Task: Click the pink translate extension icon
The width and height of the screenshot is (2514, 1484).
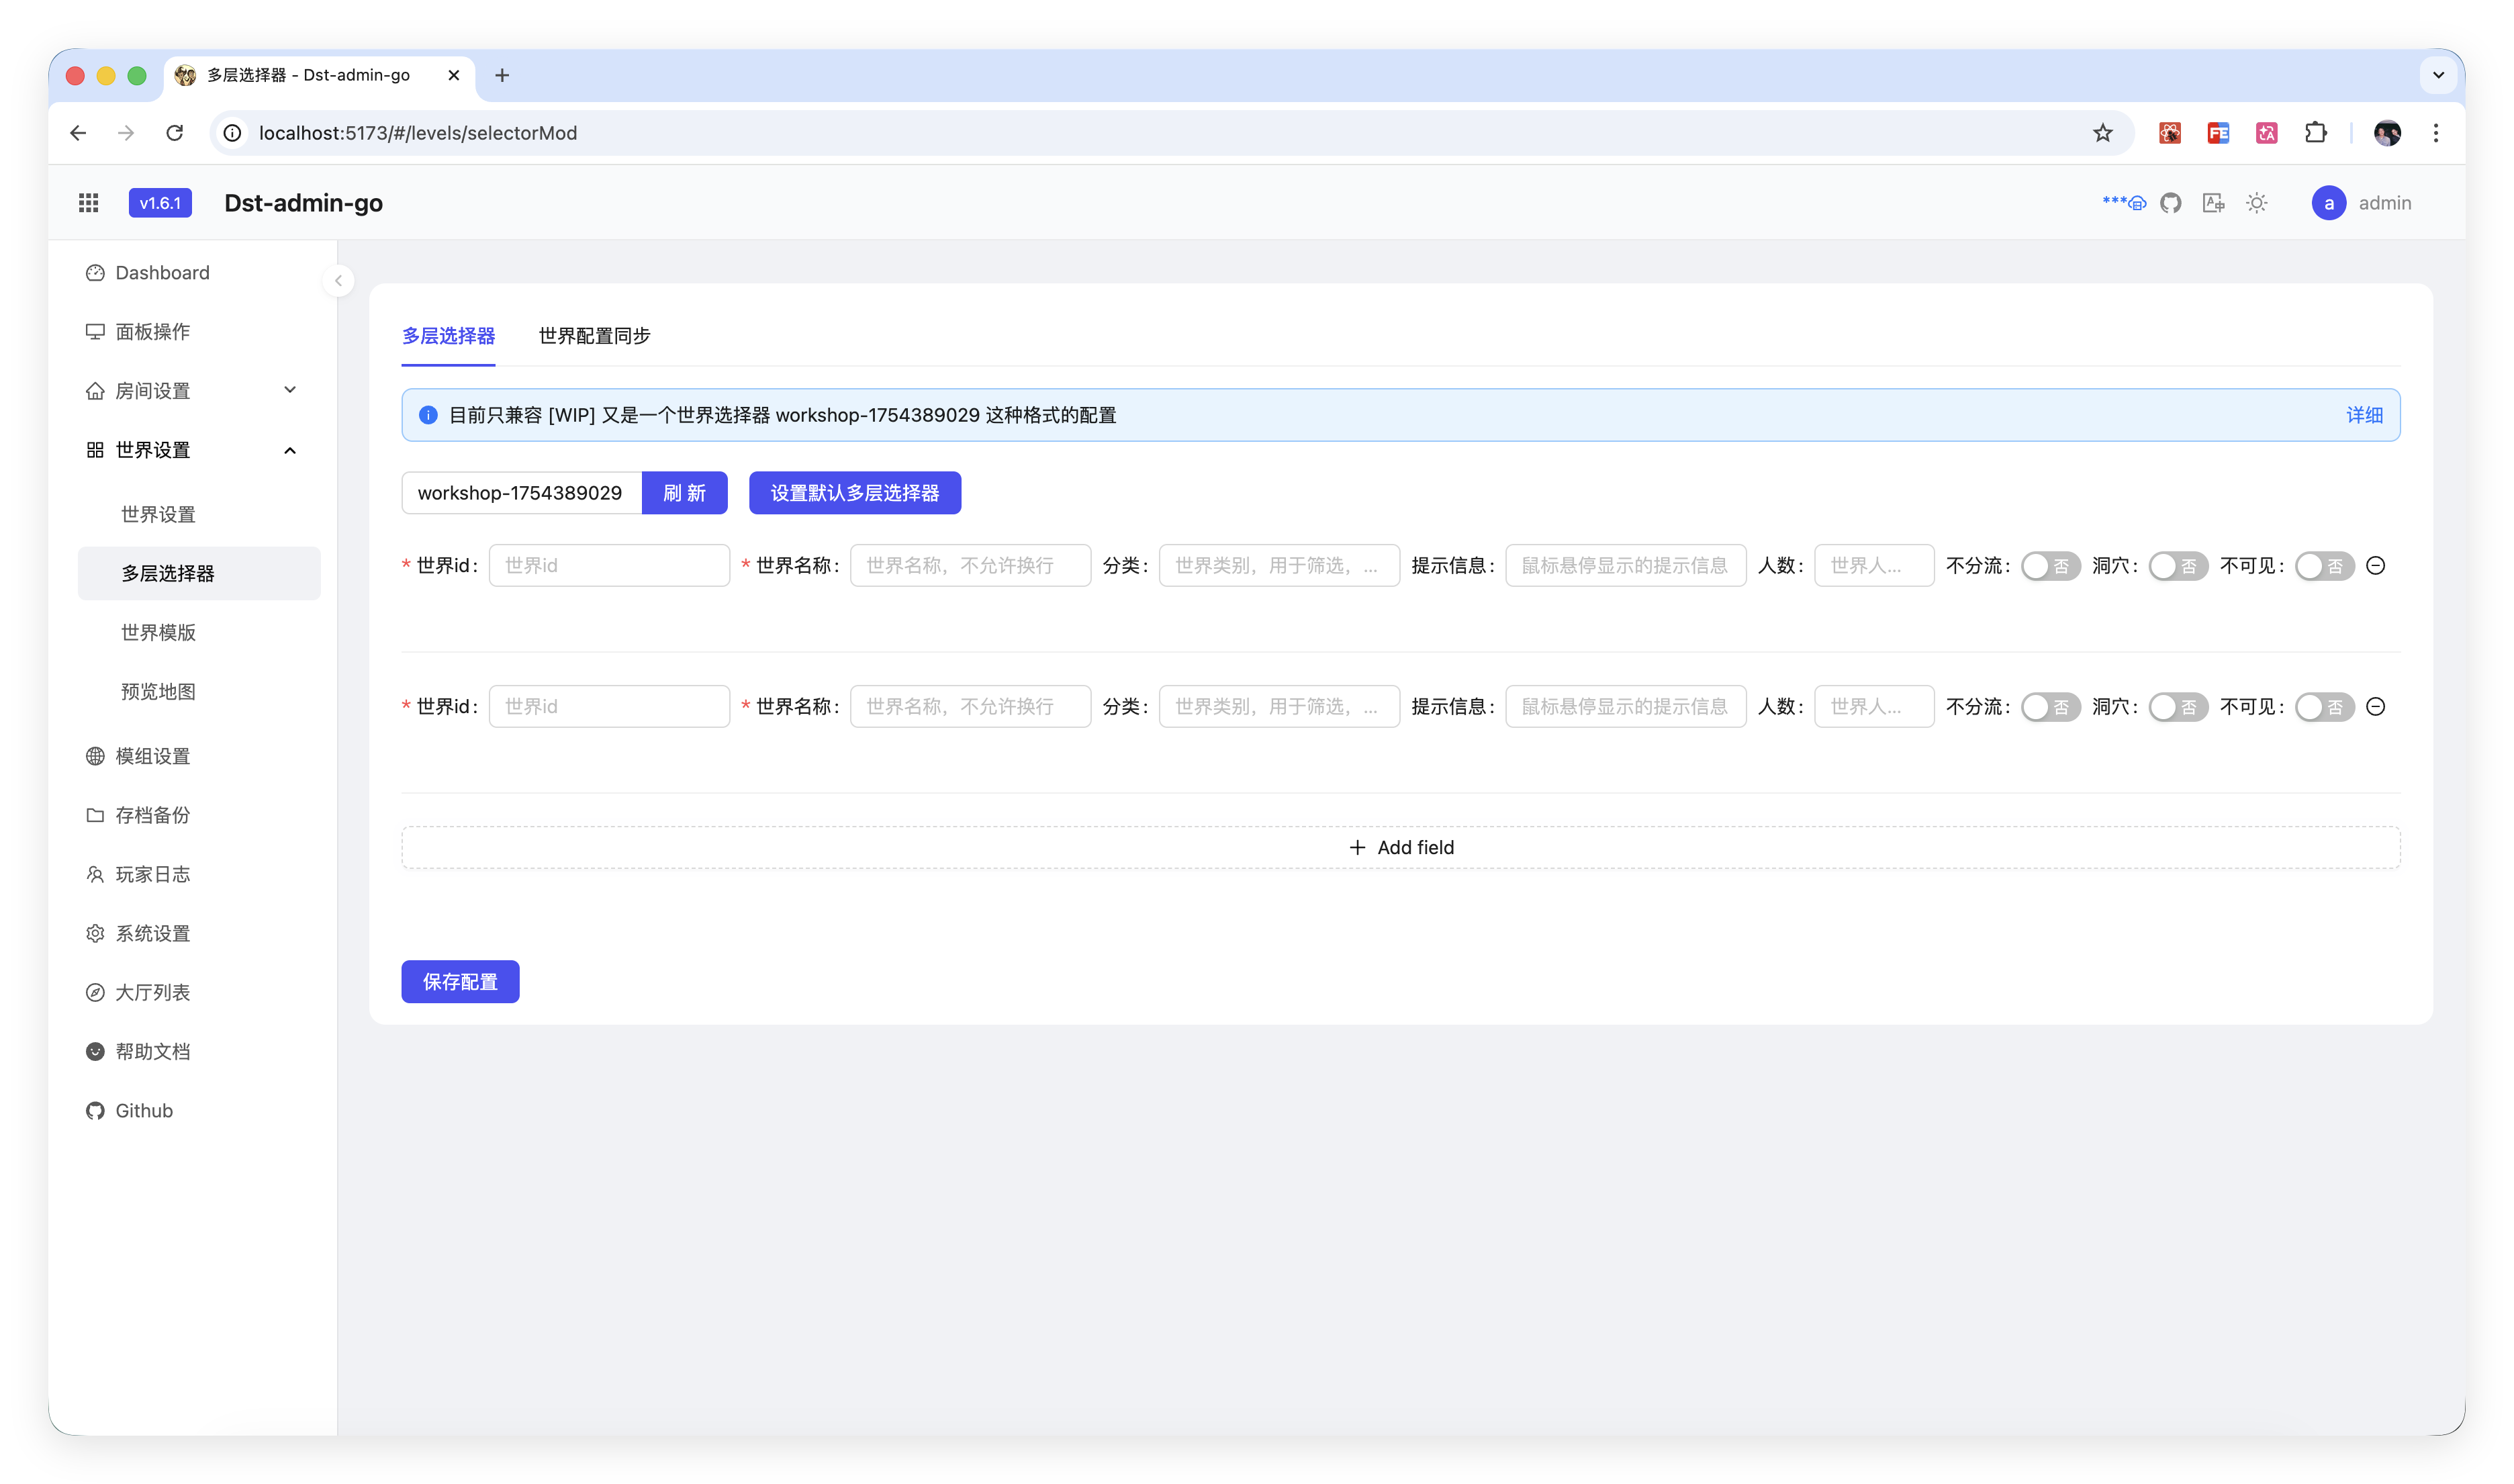Action: (2267, 133)
